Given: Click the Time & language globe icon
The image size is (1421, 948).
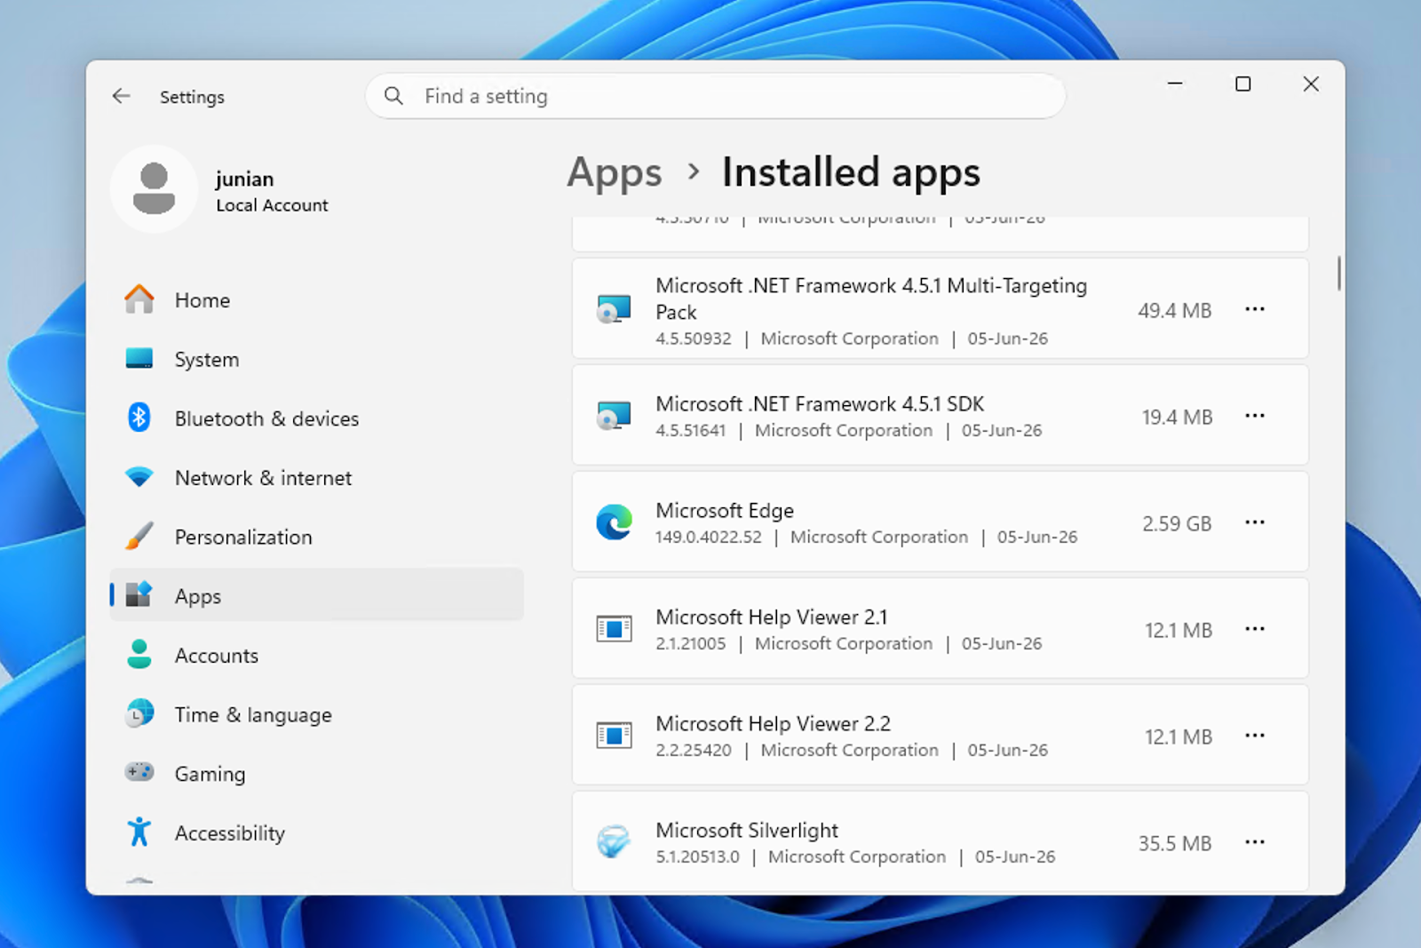Looking at the screenshot, I should (x=139, y=713).
